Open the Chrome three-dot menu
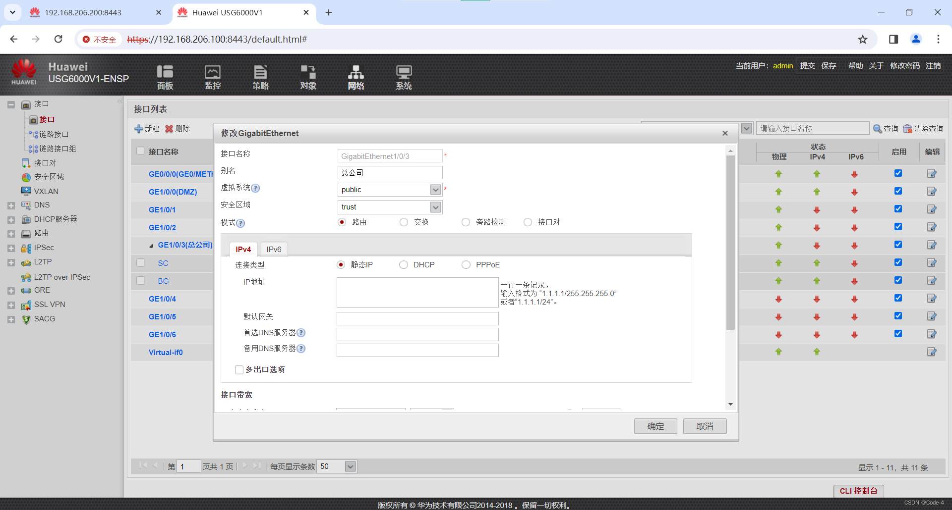The height and width of the screenshot is (510, 952). coord(938,39)
